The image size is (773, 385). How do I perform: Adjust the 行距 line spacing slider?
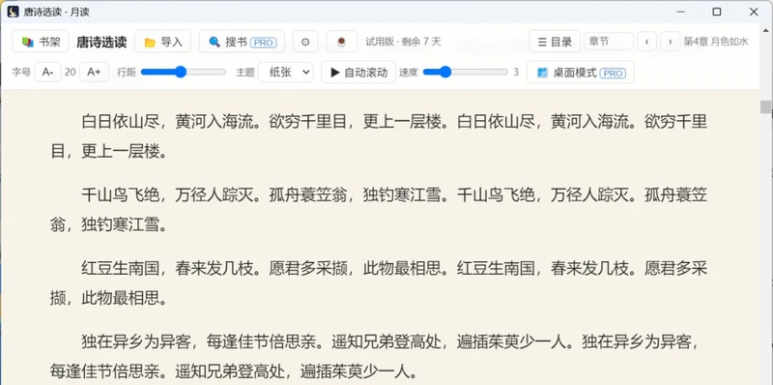pos(183,72)
